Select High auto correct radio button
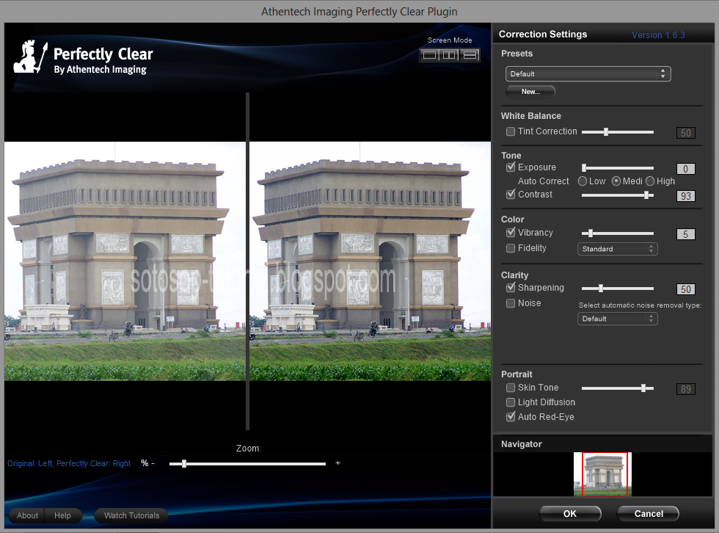Viewport: 719px width, 533px height. pyautogui.click(x=650, y=181)
